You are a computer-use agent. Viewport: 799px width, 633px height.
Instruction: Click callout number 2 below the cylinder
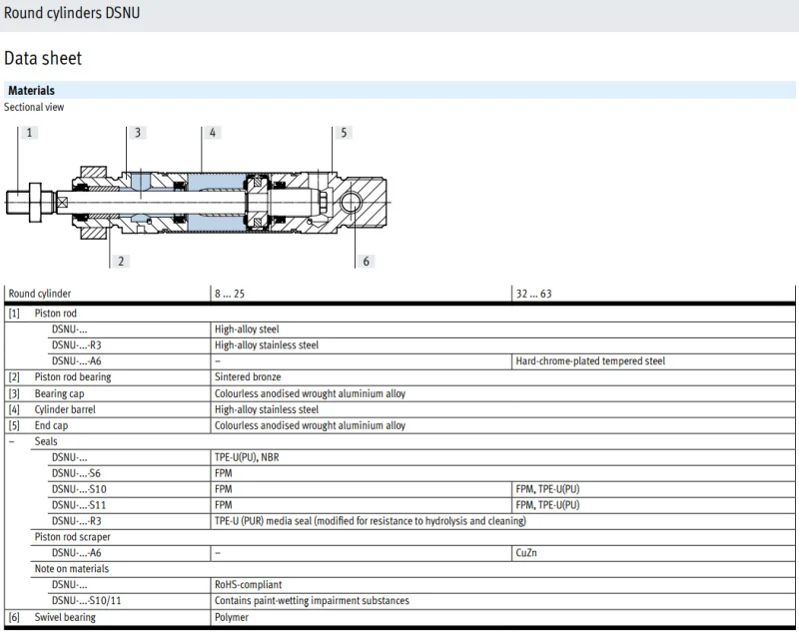(x=121, y=261)
